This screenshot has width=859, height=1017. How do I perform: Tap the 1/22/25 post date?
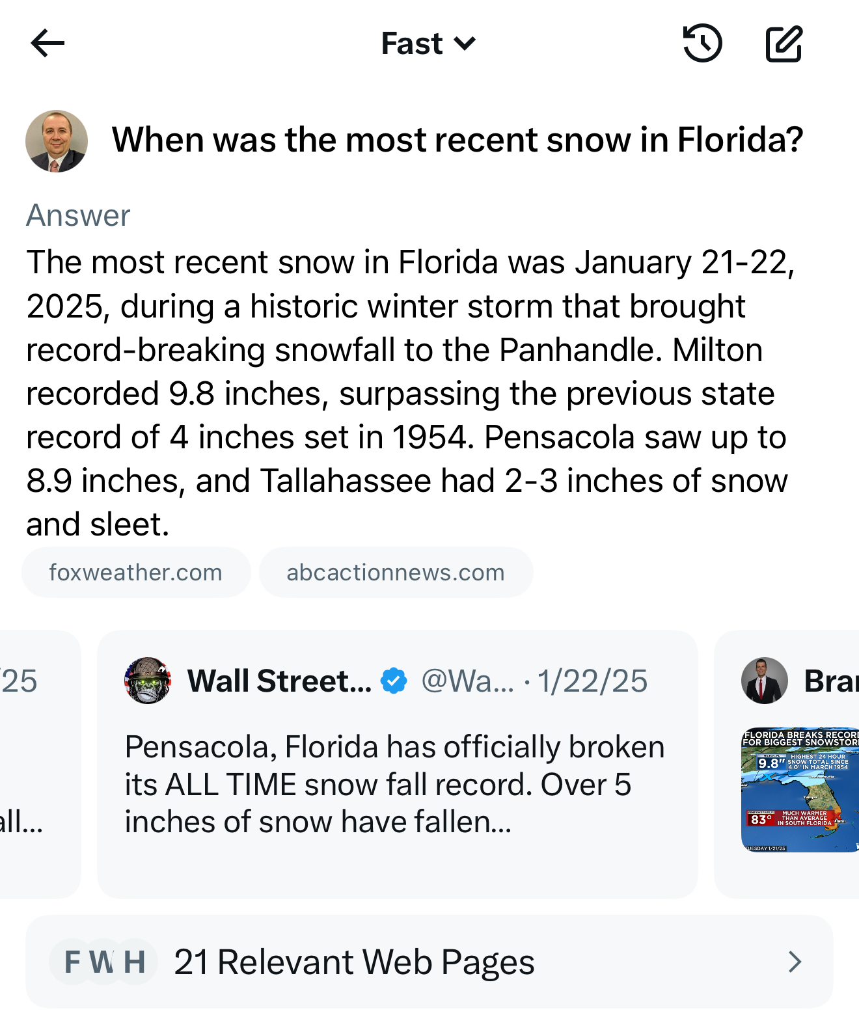tap(592, 681)
